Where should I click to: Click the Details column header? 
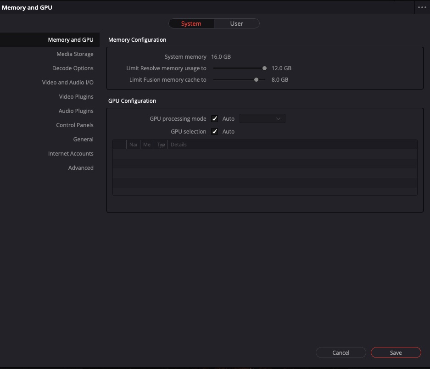click(x=179, y=145)
